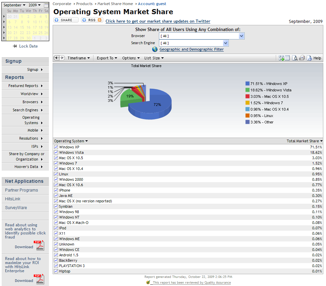
Task: Sort by Total Market Share column header
Action: point(305,141)
